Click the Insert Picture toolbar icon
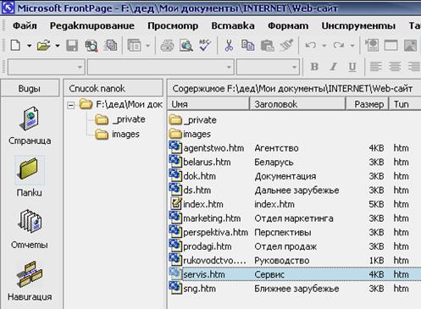 pyautogui.click(x=410, y=46)
